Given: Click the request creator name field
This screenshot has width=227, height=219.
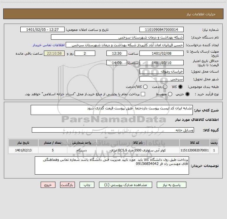Looking at the screenshot, I should 125,45.
